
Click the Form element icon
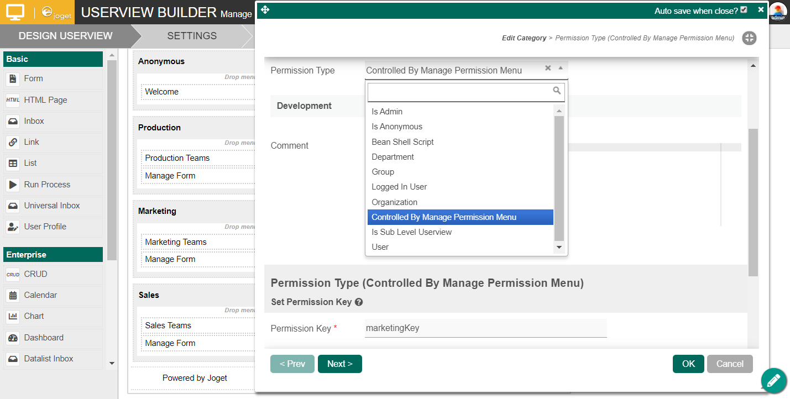coord(13,78)
